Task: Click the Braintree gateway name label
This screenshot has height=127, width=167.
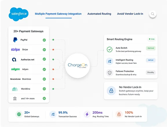Action: pyautogui.click(x=27, y=79)
